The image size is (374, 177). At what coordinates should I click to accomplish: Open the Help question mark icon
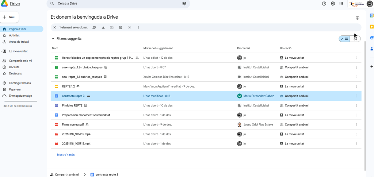324,4
